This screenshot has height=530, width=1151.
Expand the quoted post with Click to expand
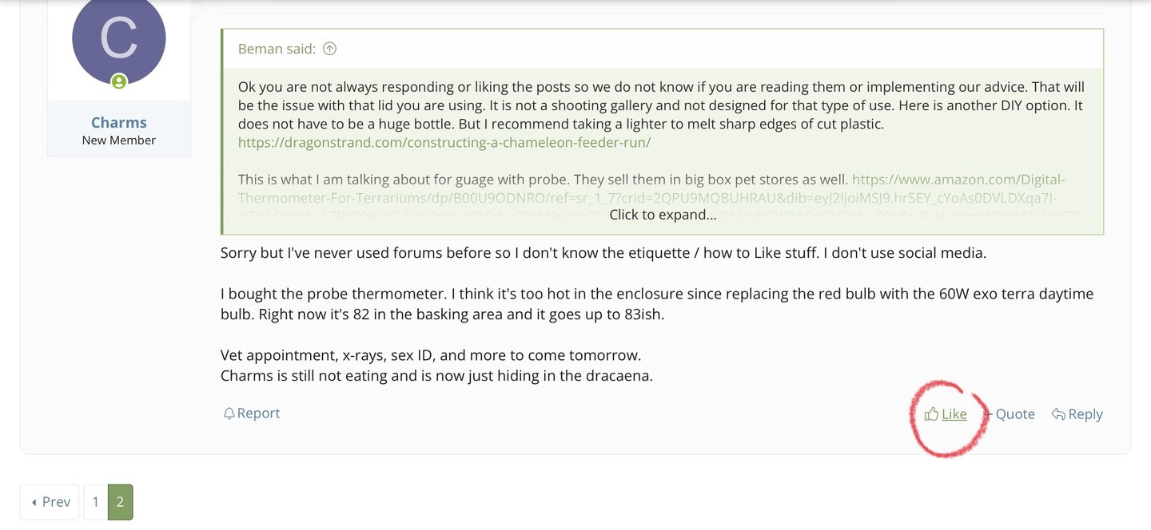pyautogui.click(x=663, y=214)
